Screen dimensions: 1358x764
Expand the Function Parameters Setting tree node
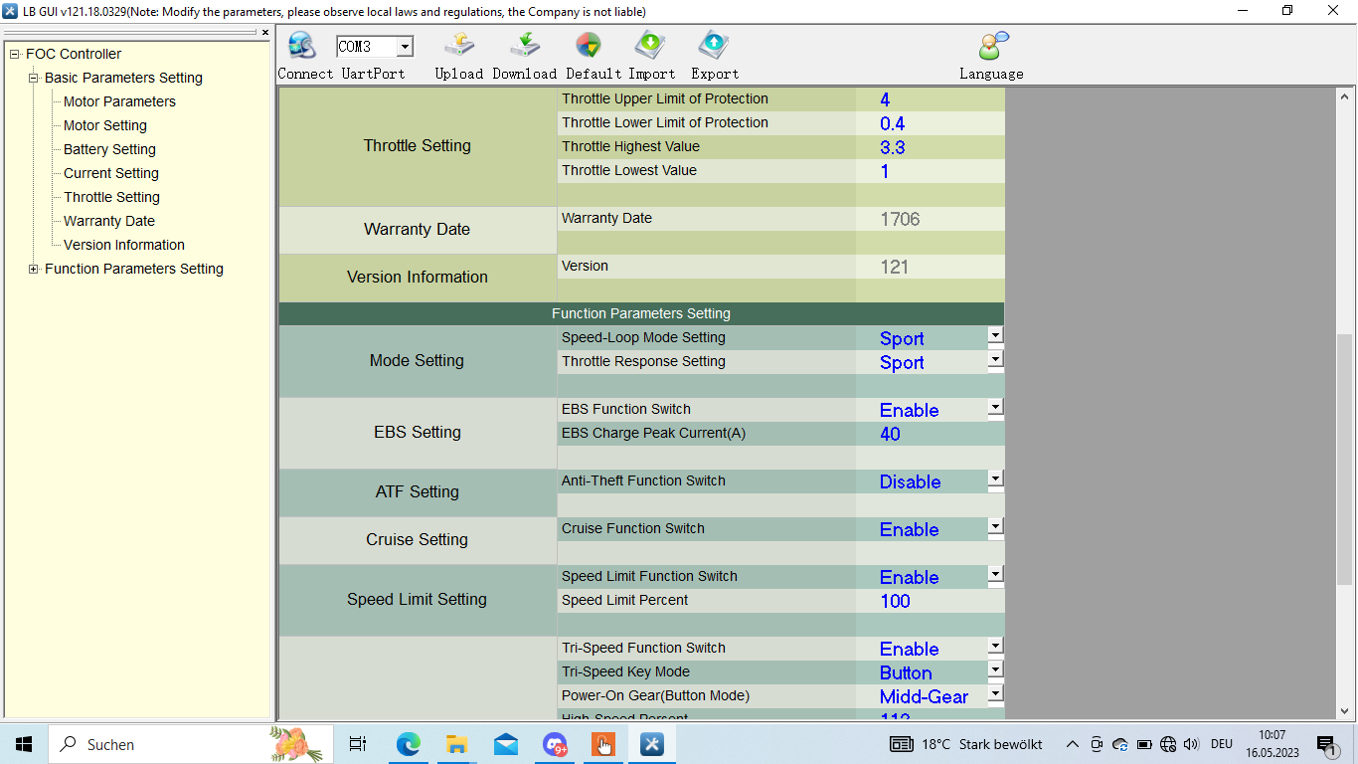tap(34, 269)
